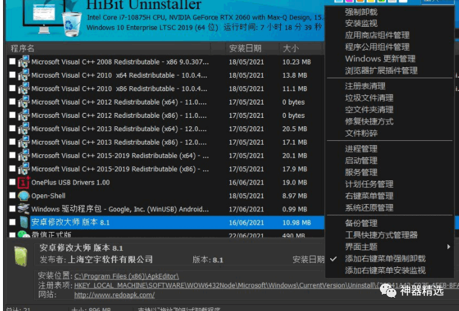Click the Visual C++ 2008 Redistributable icon

24,62
